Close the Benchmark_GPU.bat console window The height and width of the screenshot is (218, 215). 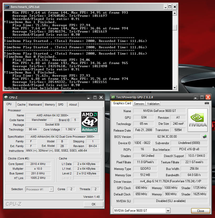175,7
